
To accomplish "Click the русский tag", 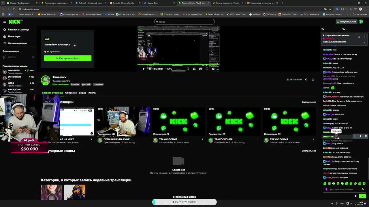I will point(86,84).
